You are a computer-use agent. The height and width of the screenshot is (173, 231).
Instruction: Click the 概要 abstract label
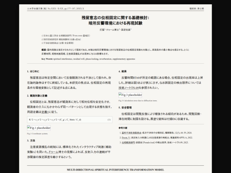44,50
